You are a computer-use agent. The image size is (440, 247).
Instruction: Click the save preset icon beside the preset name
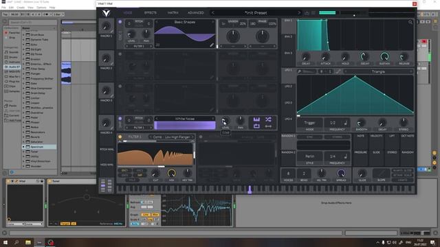pyautogui.click(x=307, y=13)
